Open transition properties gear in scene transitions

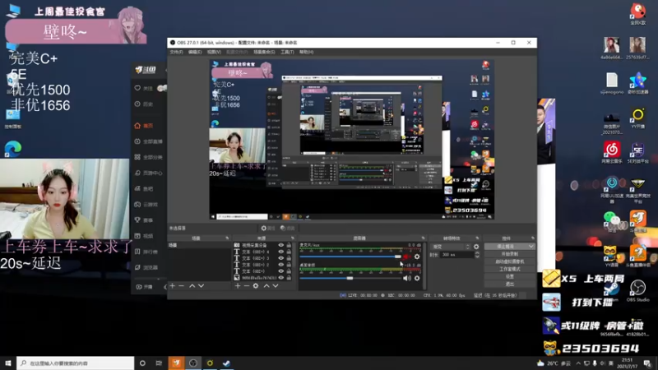point(476,247)
